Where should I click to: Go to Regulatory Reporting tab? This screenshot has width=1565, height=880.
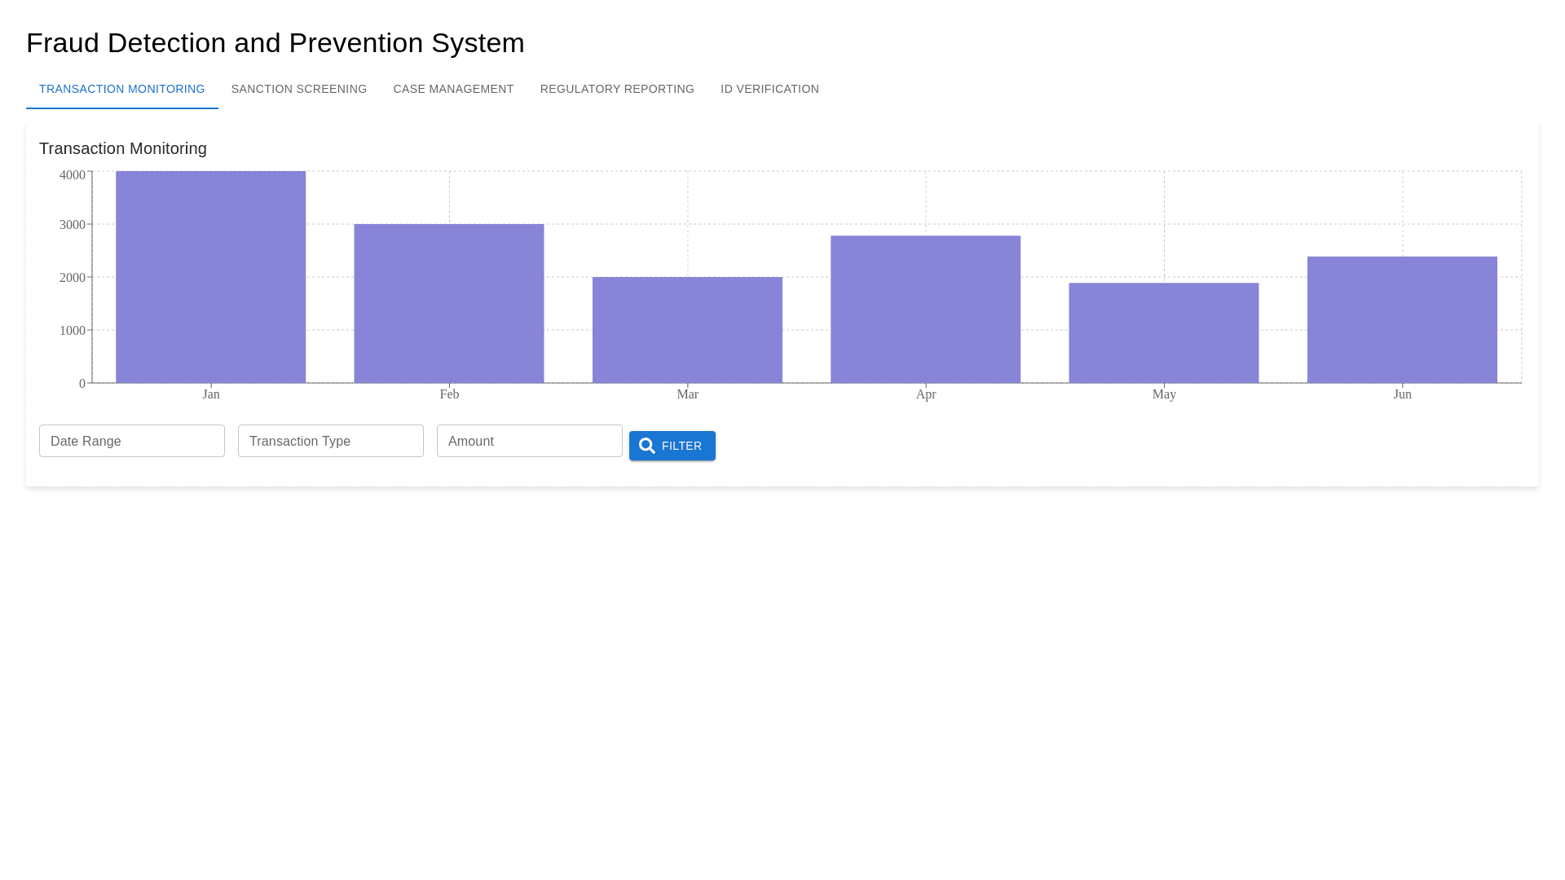click(617, 89)
